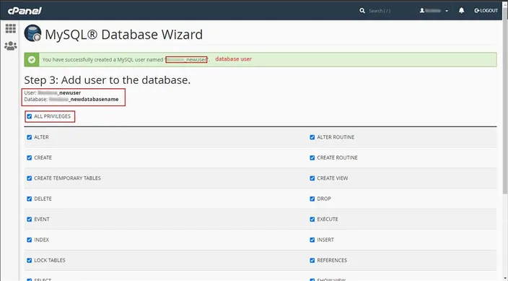Screen dimensions: 508x281
Task: Uncheck the CREATE privilege
Action: coord(30,157)
